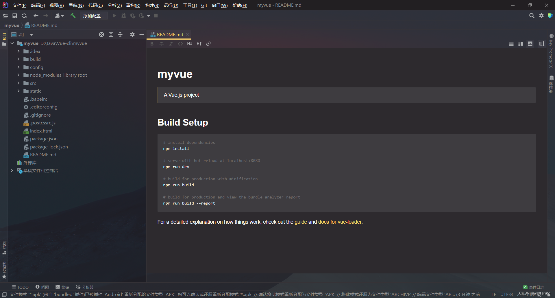Viewport: 555px width, 298px height.
Task: Expand the .idea folder
Action: click(18, 51)
